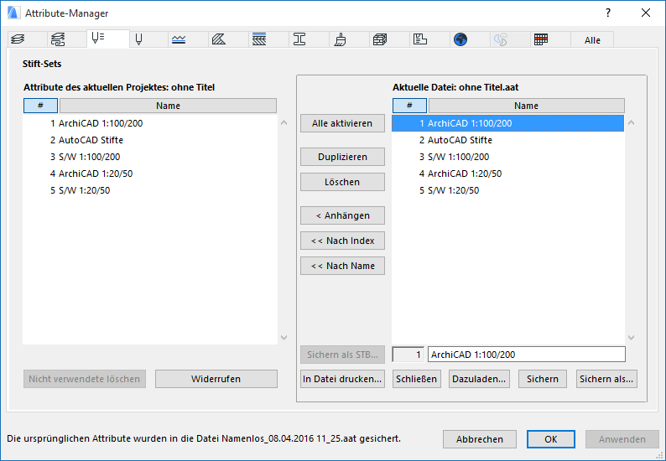
Task: Select AutoCAD Stifte in project list
Action: coord(150,140)
